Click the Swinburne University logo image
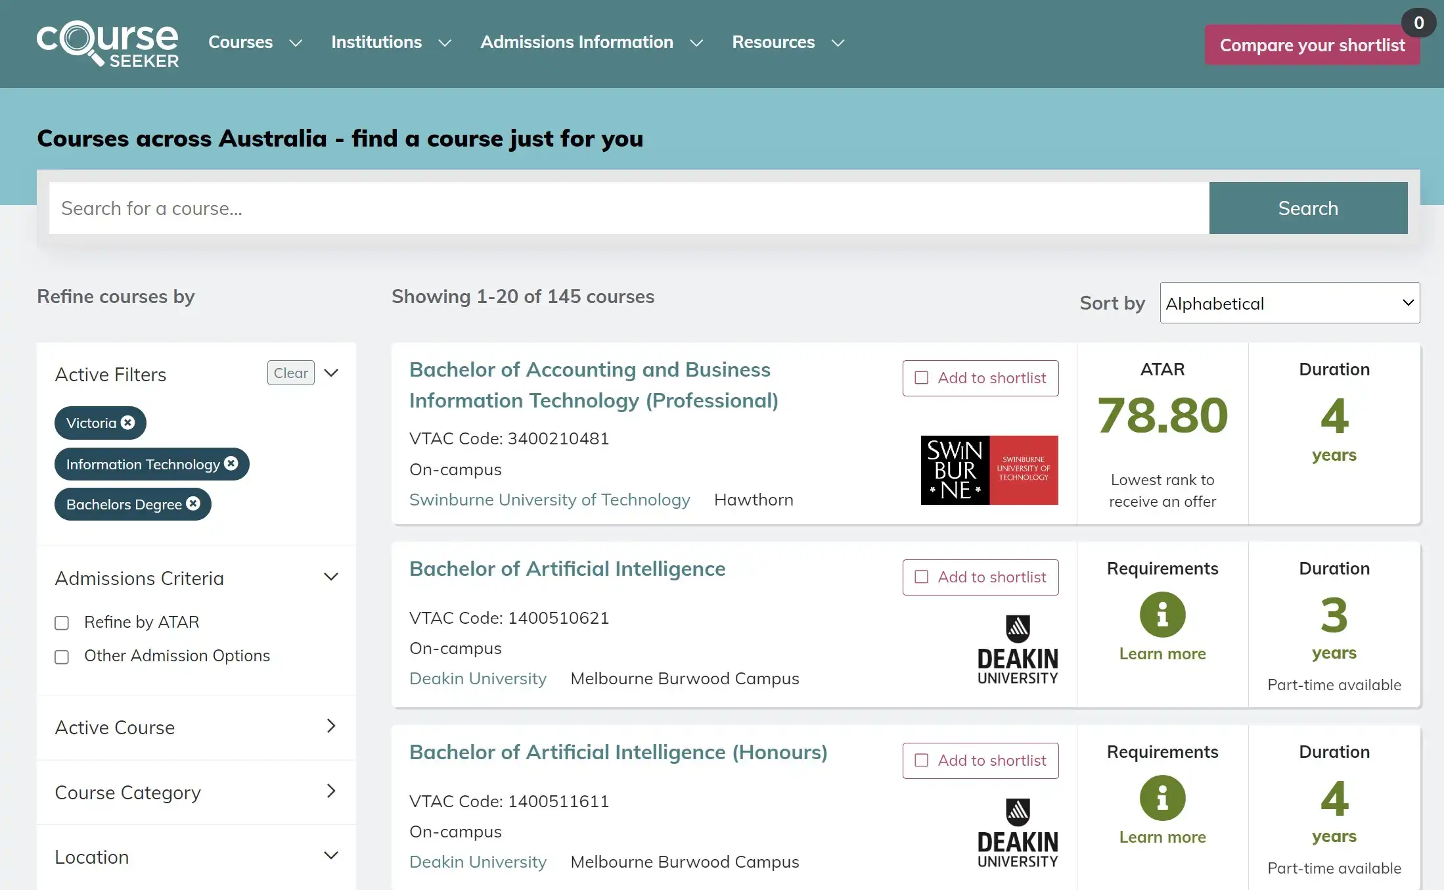Viewport: 1444px width, 890px height. (x=989, y=470)
